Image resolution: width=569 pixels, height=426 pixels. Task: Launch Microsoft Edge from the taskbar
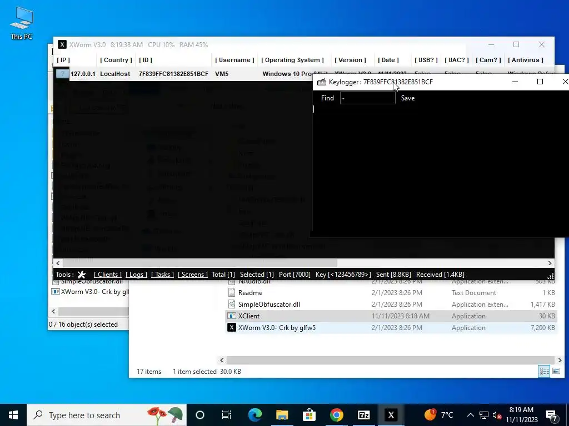pyautogui.click(x=255, y=415)
